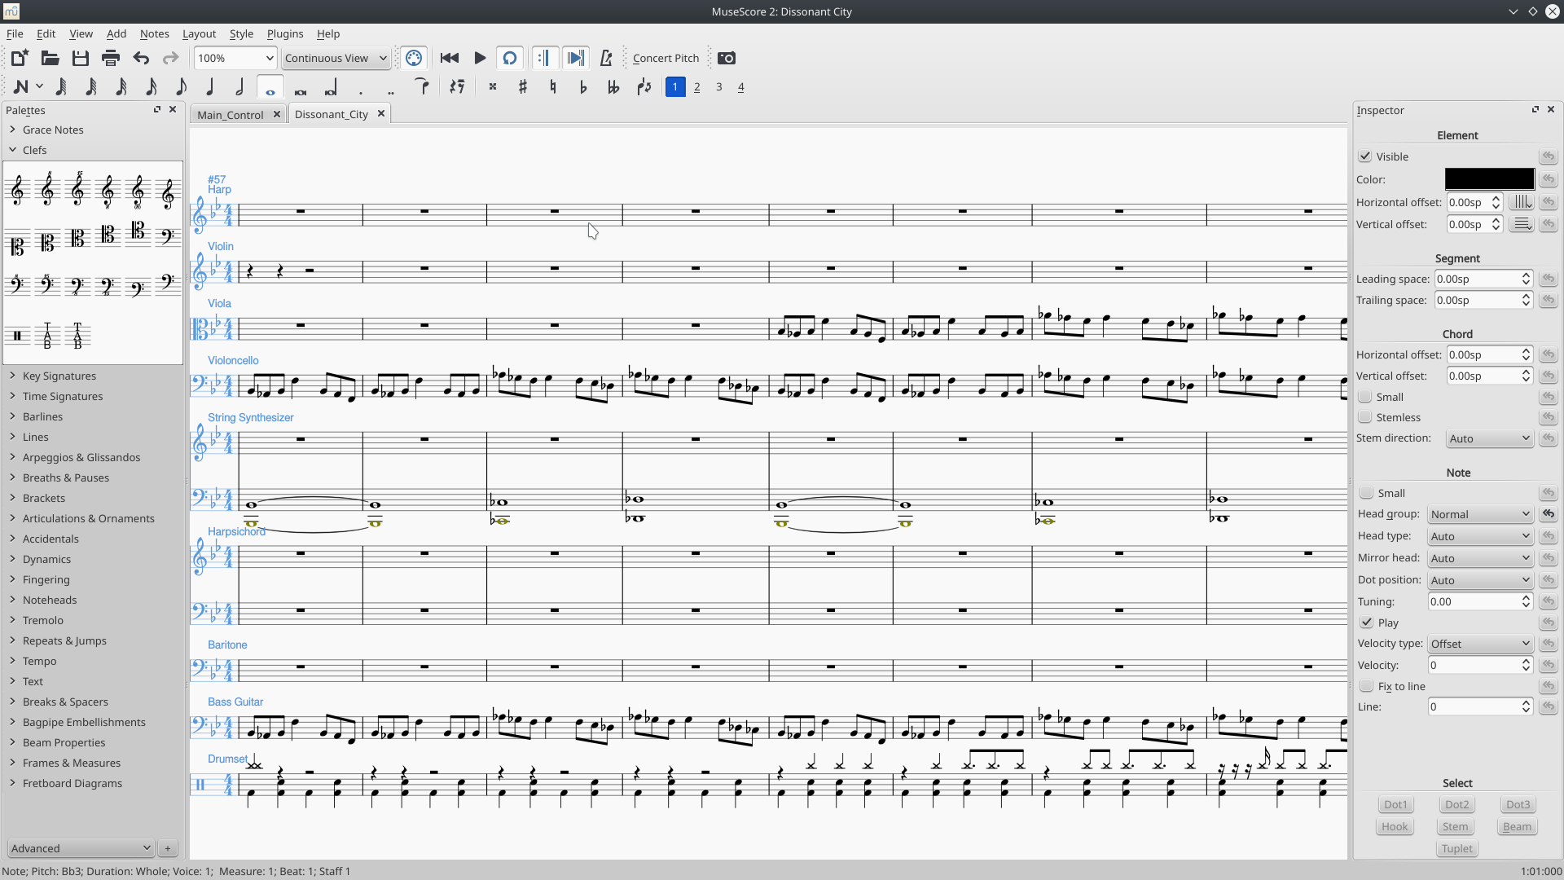Click the Beam select button

click(x=1517, y=826)
